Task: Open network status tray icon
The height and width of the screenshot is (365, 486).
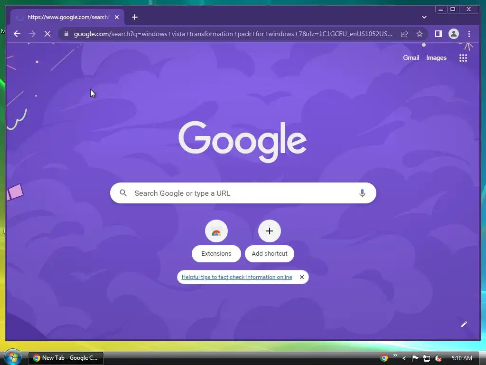Action: (427, 358)
